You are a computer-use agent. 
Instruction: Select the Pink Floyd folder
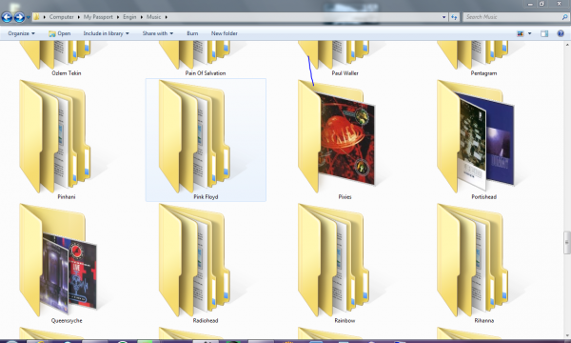pos(206,140)
